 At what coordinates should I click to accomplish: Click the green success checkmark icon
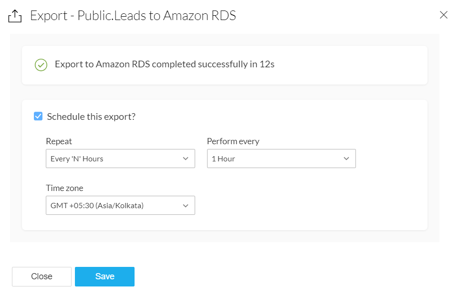coord(41,65)
